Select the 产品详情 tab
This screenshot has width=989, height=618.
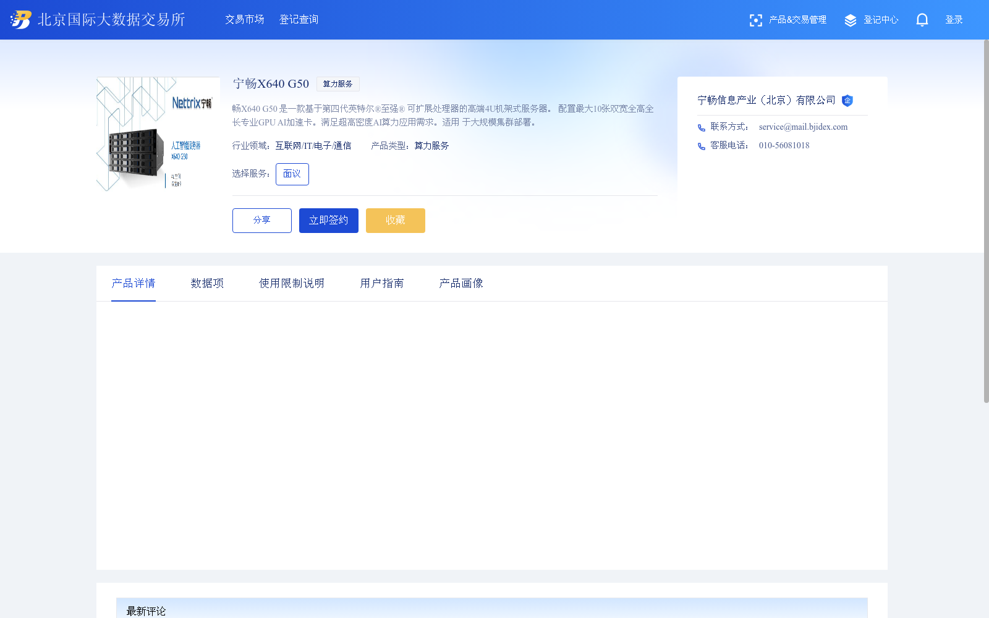click(x=134, y=283)
